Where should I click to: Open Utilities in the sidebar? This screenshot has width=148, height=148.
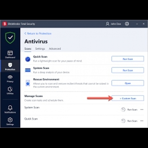coord(10,91)
